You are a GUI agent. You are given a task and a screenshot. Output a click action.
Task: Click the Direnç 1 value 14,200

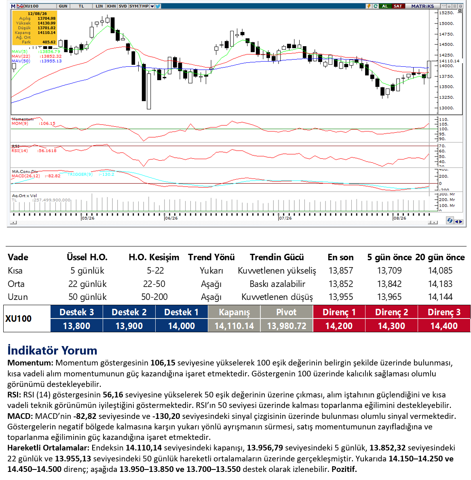(339, 326)
